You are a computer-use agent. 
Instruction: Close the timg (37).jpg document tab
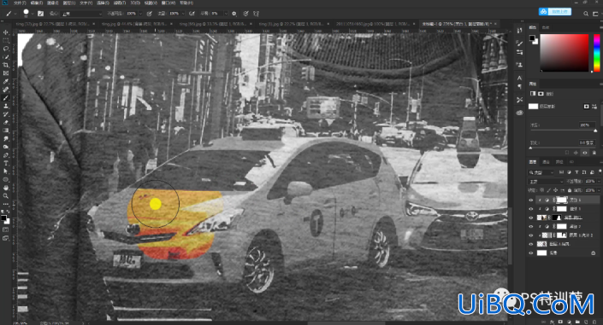tap(93, 24)
